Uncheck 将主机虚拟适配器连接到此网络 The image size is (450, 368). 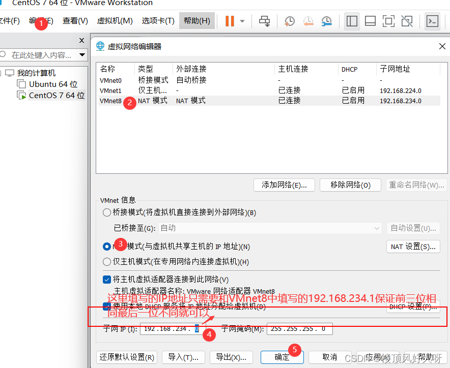[x=106, y=279]
